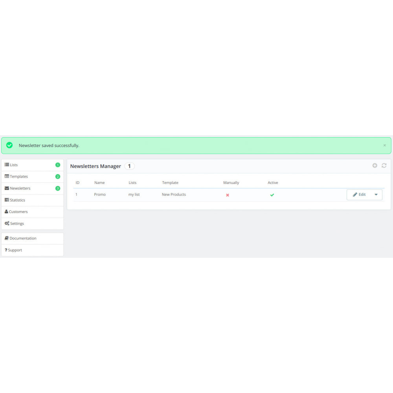Toggle the Manually red cross for Promo
The height and width of the screenshot is (393, 393).
[228, 195]
